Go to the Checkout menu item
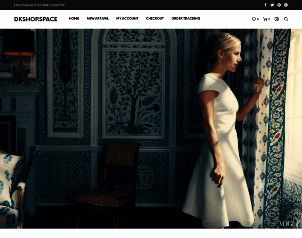The image size is (302, 238). 155,19
